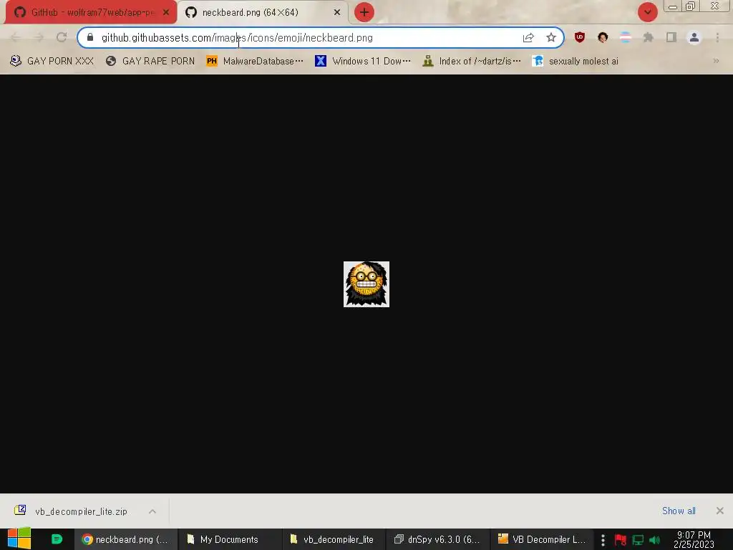The image size is (733, 550).
Task: Open the Chrome three-dot menu
Action: point(717,37)
